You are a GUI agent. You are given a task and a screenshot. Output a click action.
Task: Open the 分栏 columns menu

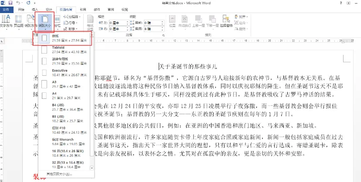pos(57,22)
